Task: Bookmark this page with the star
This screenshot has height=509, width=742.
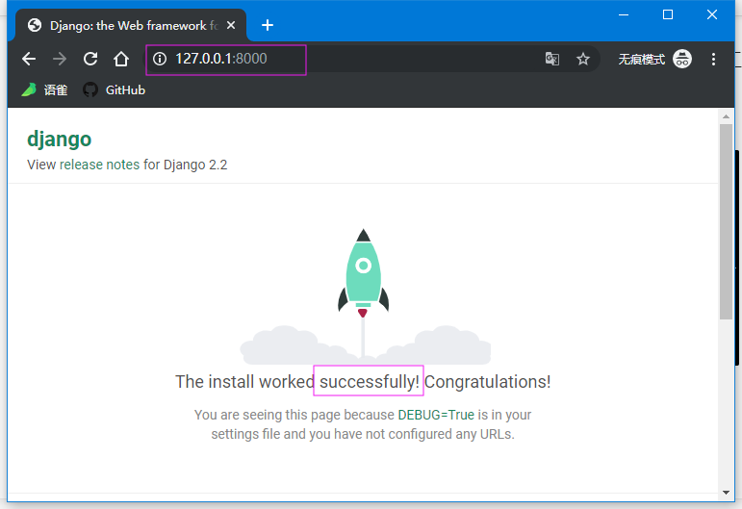Action: point(583,59)
